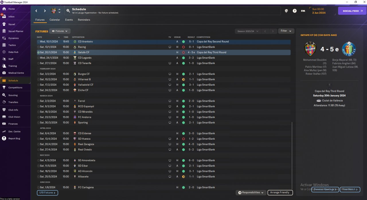
Task: Open the Fixtures view dropdown
Action: 60,31
